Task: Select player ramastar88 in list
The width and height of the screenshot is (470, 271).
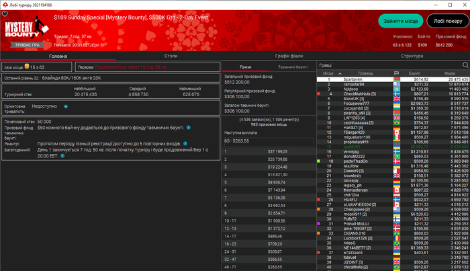Action: 393,84
